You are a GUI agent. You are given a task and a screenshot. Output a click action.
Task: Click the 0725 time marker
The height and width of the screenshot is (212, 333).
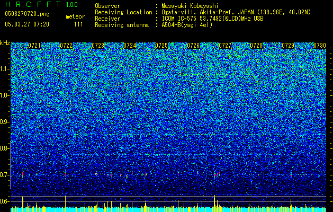[x=161, y=46]
